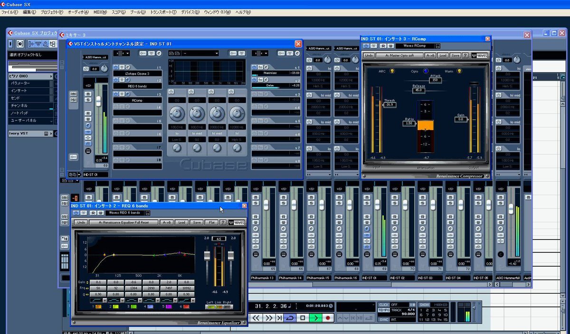Open the help question mark in REQ window
This screenshot has height=334, width=570.
click(x=222, y=223)
